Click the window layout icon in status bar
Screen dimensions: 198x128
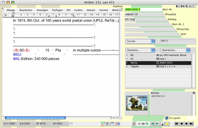pyautogui.click(x=112, y=124)
